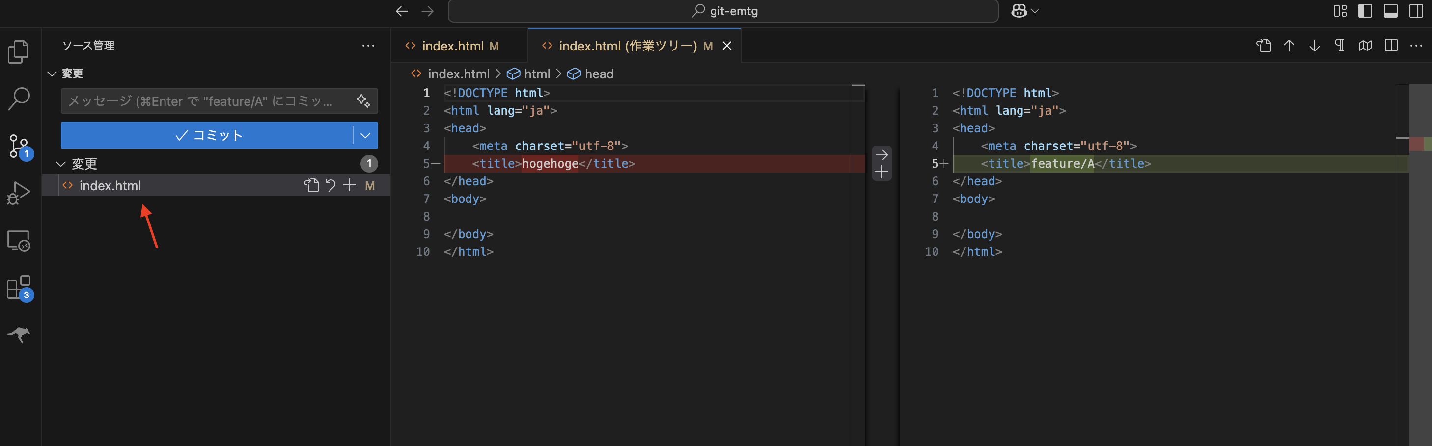Discard changes for index.html

coord(331,185)
